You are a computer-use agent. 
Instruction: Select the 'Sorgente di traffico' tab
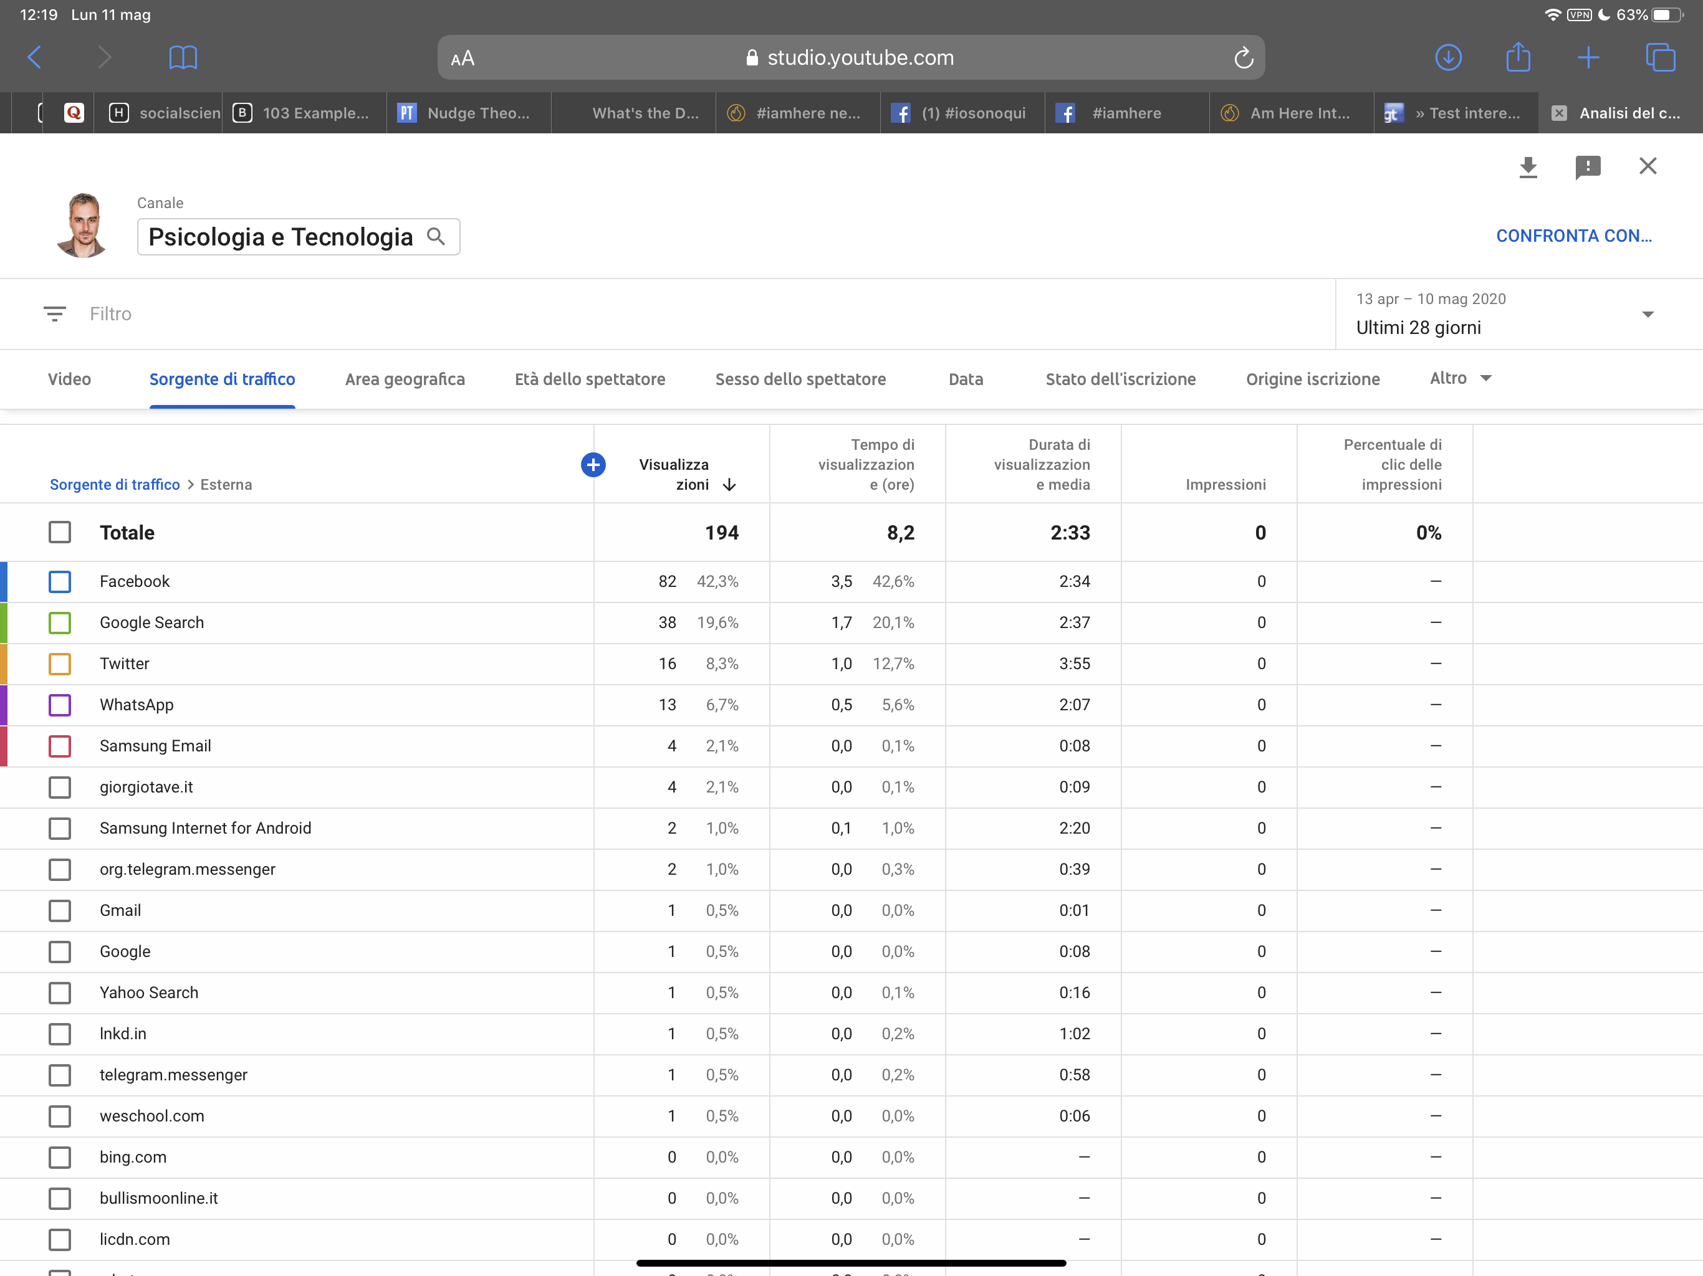pos(222,379)
